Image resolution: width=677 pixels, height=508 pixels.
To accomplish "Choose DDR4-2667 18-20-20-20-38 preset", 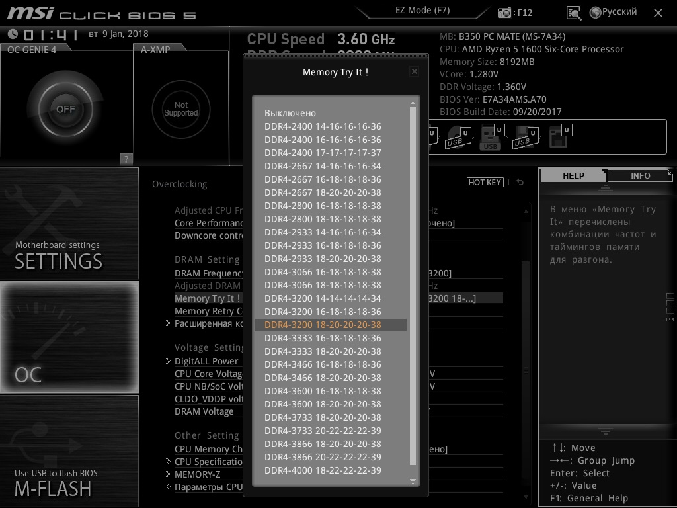I will (331, 192).
